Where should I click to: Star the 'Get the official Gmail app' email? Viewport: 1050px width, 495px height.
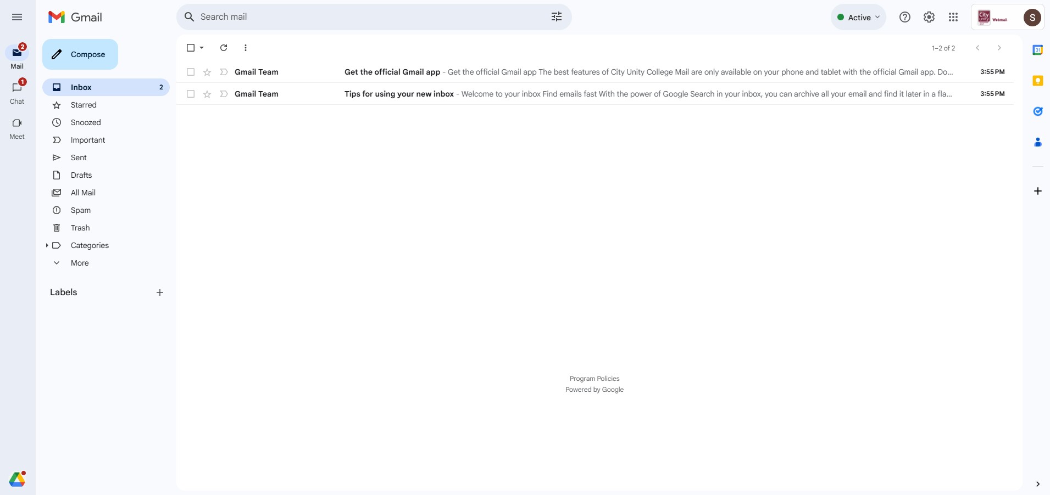(207, 72)
